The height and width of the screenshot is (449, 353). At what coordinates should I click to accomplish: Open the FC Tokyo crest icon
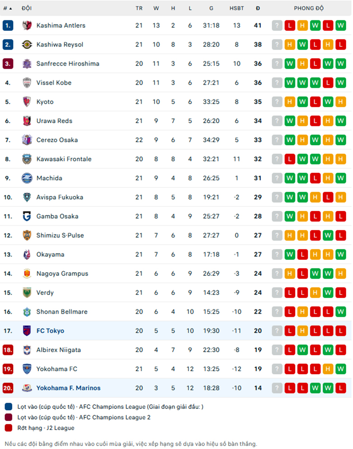27,331
